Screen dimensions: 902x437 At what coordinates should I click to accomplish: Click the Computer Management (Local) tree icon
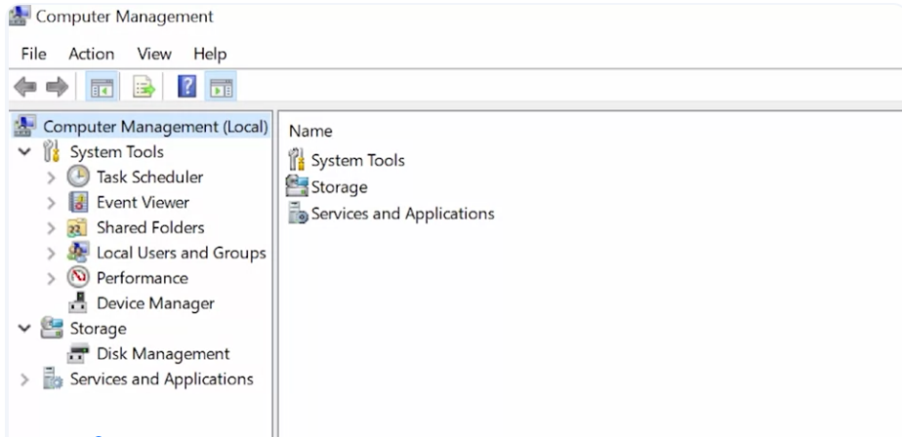pos(24,126)
